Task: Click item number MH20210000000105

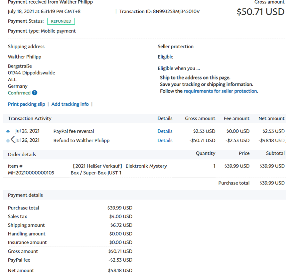Action: click(31, 173)
